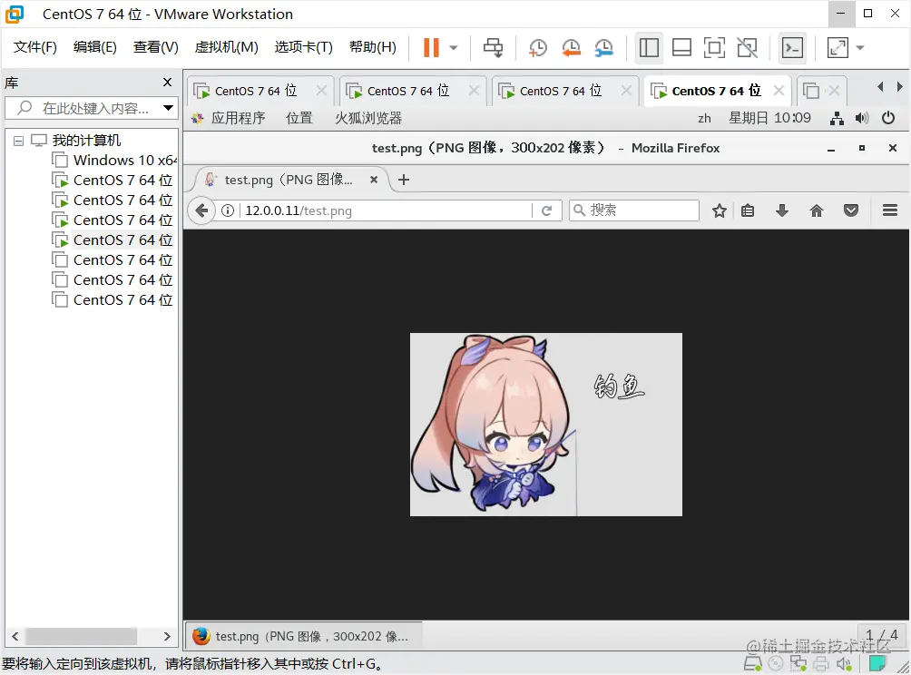Bookmark test.png with the star icon
Viewport: 911px width, 675px height.
pyautogui.click(x=719, y=210)
